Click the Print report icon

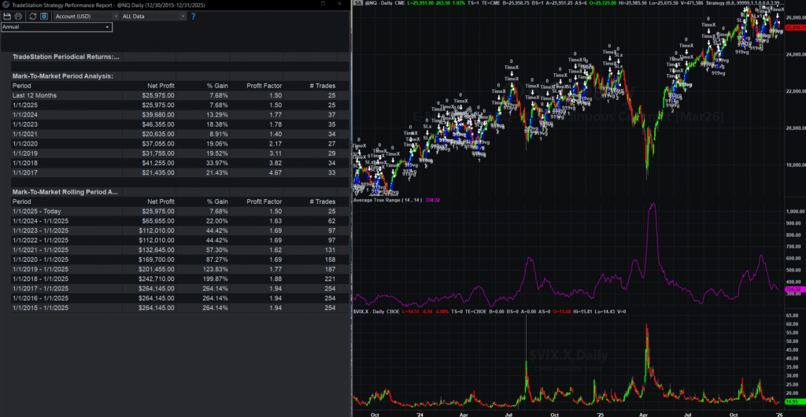(x=19, y=16)
